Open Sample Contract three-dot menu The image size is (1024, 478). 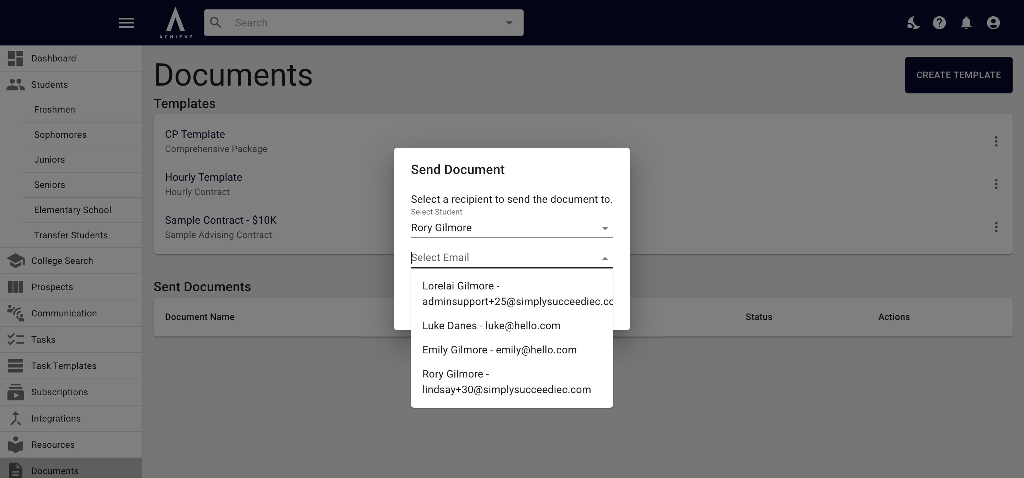(996, 227)
